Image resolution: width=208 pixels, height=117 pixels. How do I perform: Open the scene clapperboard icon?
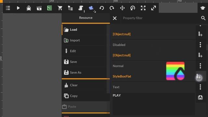(39, 8)
